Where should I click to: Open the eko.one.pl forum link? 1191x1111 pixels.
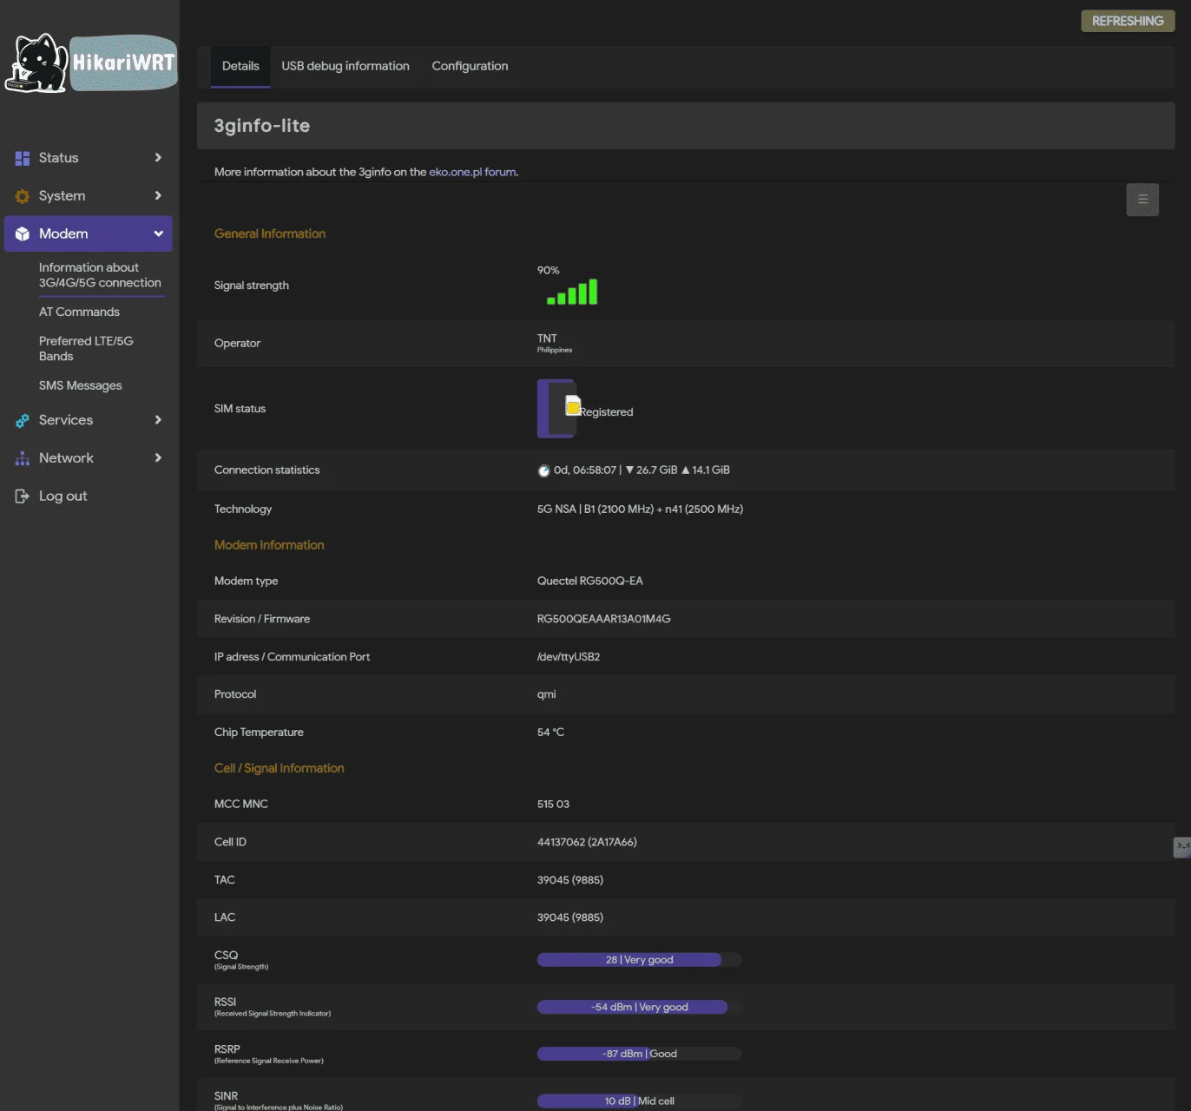click(473, 172)
